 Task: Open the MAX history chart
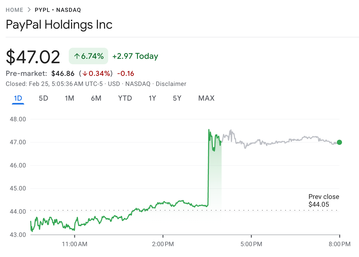(206, 98)
